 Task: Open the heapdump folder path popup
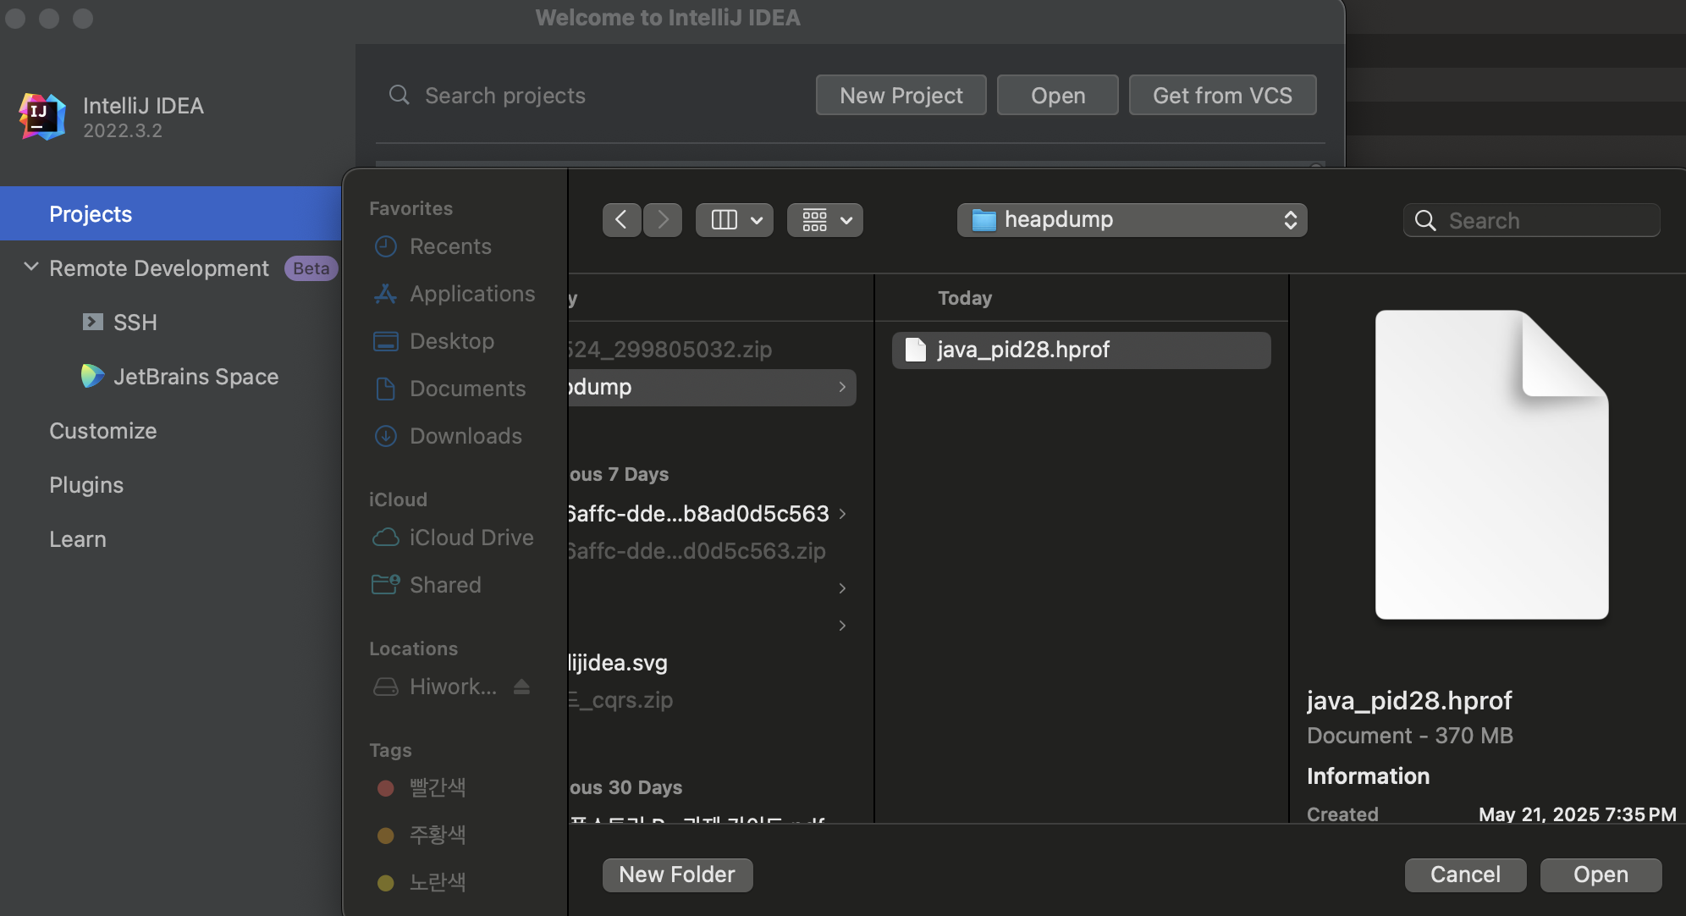(x=1132, y=220)
